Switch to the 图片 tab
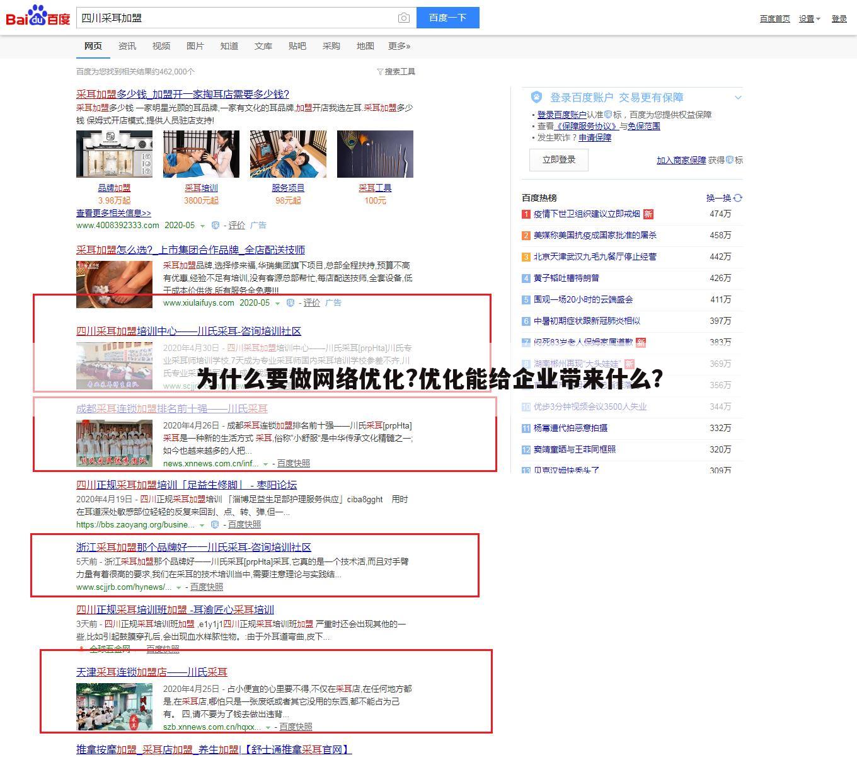 (195, 45)
